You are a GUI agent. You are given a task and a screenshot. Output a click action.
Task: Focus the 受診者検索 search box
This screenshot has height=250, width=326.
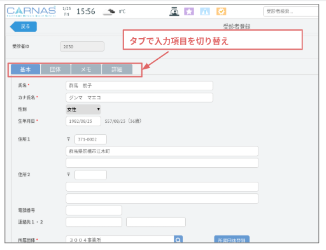(290, 11)
